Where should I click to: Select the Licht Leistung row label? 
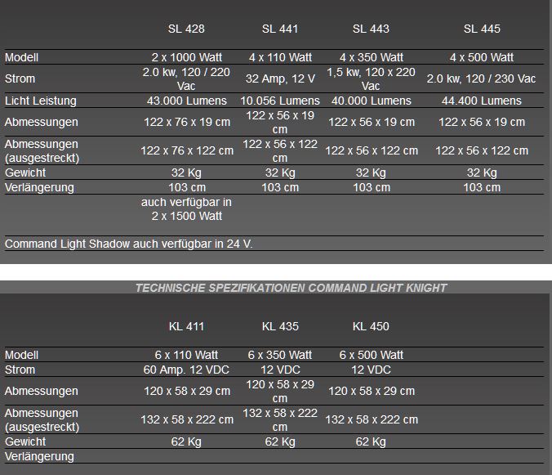pos(41,101)
